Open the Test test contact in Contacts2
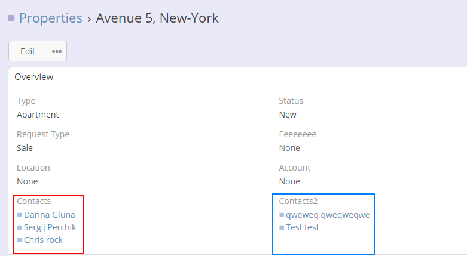The width and height of the screenshot is (467, 256). pyautogui.click(x=303, y=227)
